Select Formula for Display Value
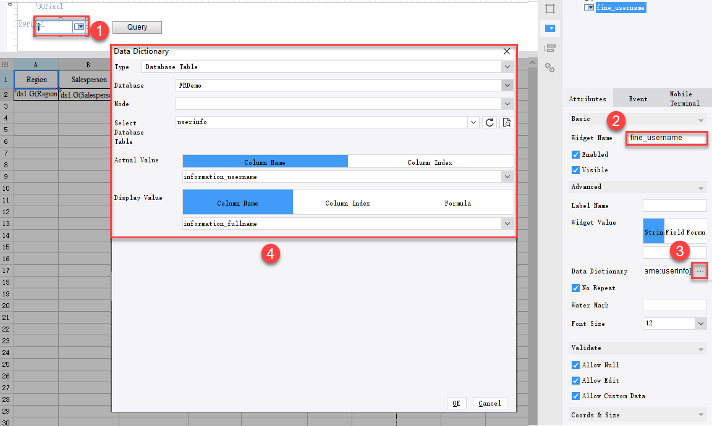 point(458,203)
